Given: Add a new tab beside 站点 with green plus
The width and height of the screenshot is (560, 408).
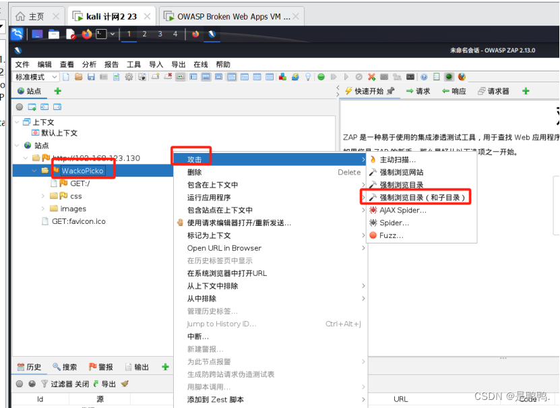Looking at the screenshot, I should [57, 91].
